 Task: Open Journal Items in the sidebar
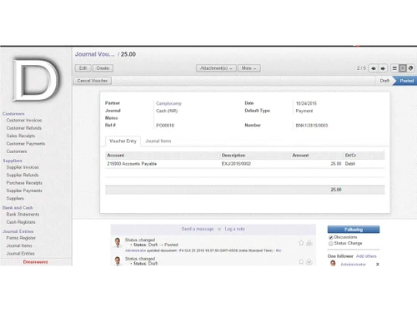pyautogui.click(x=19, y=245)
